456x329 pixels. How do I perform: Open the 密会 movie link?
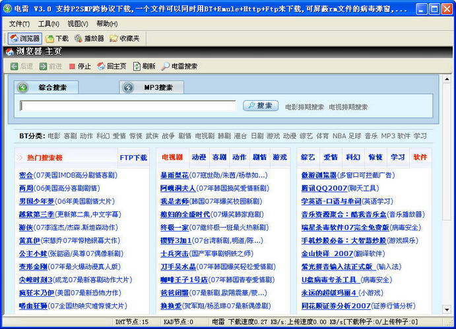coord(26,176)
